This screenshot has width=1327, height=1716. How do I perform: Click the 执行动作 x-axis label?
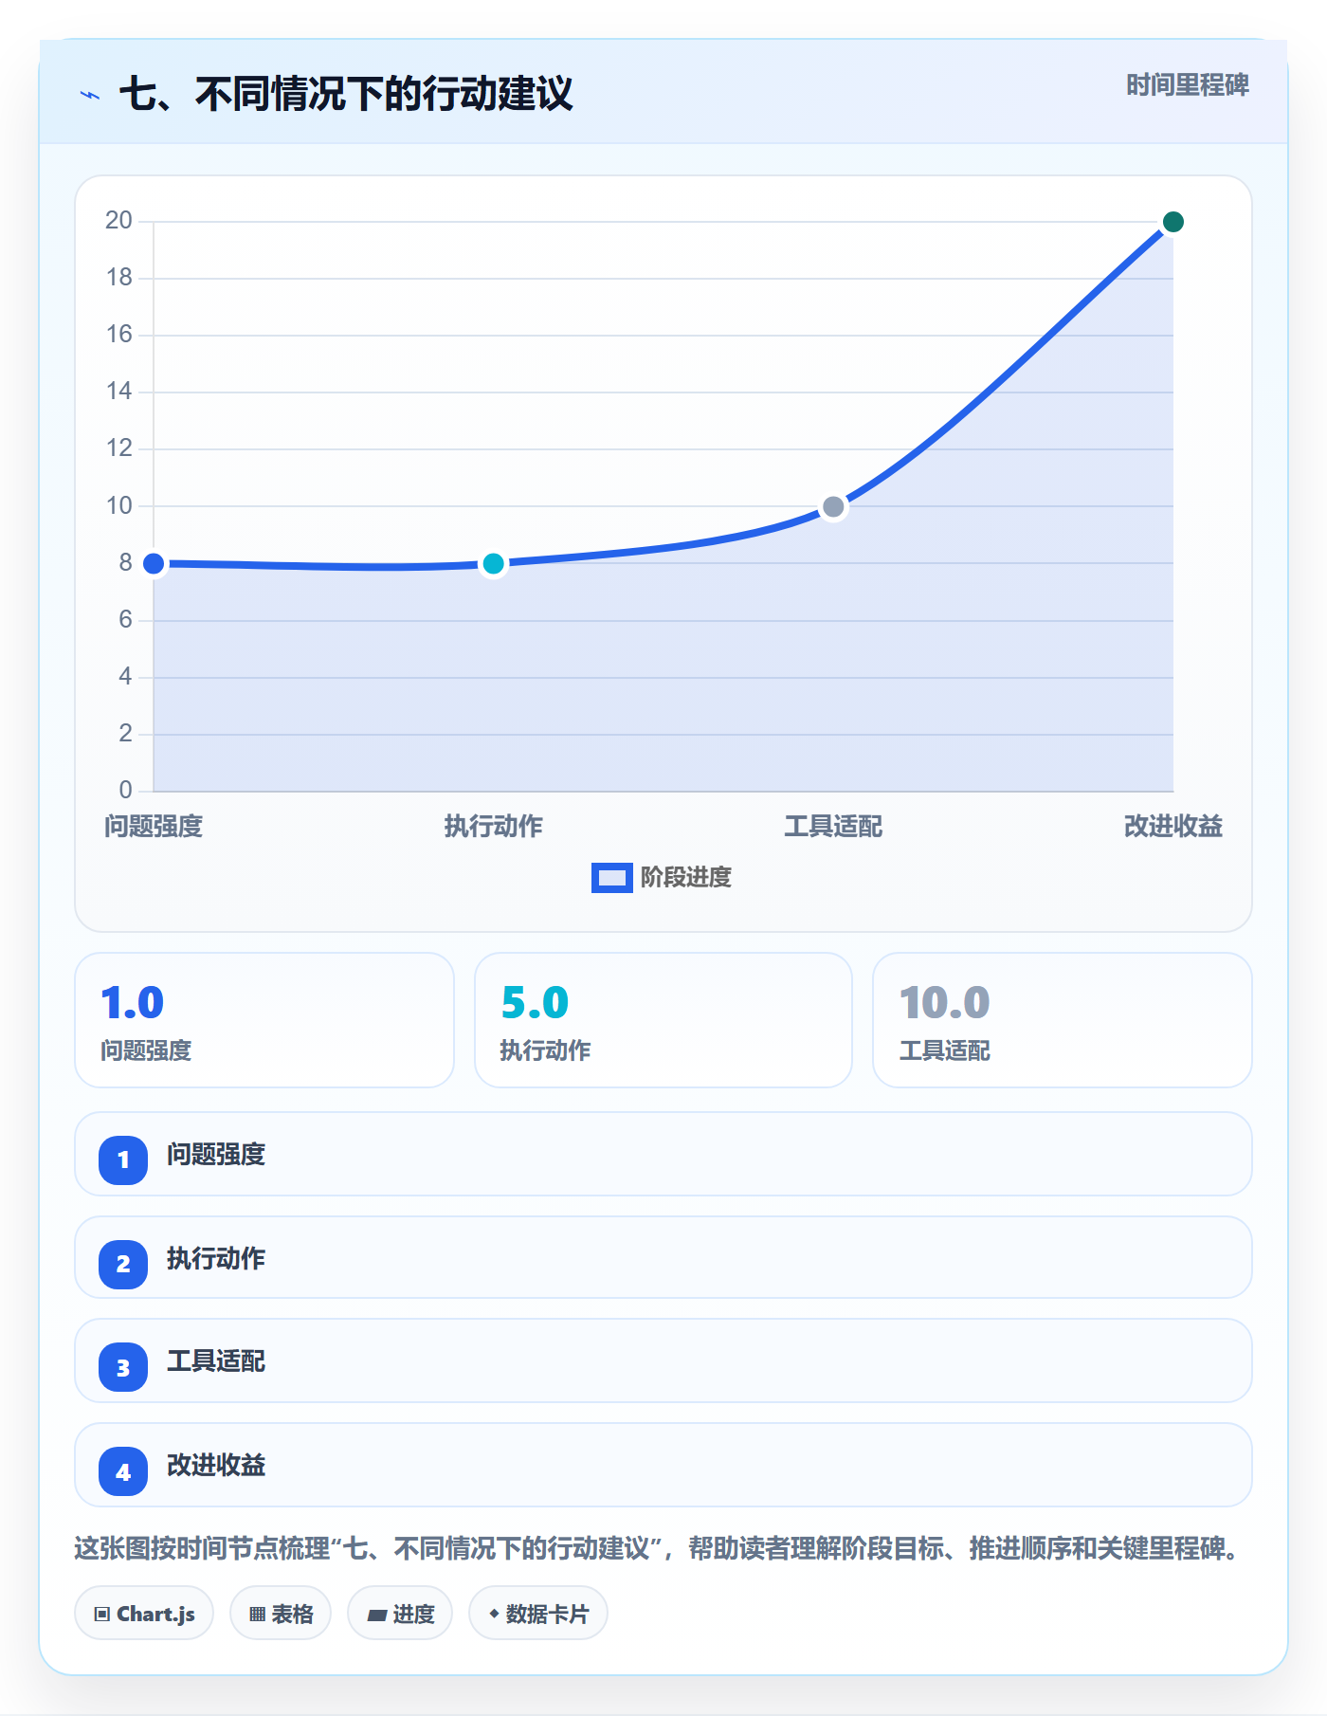point(494,827)
